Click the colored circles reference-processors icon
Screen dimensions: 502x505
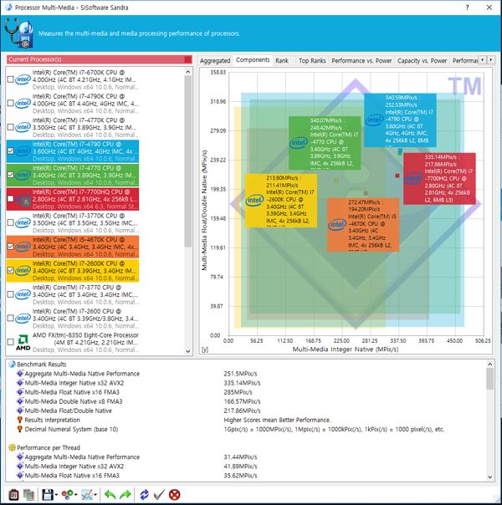point(67,494)
